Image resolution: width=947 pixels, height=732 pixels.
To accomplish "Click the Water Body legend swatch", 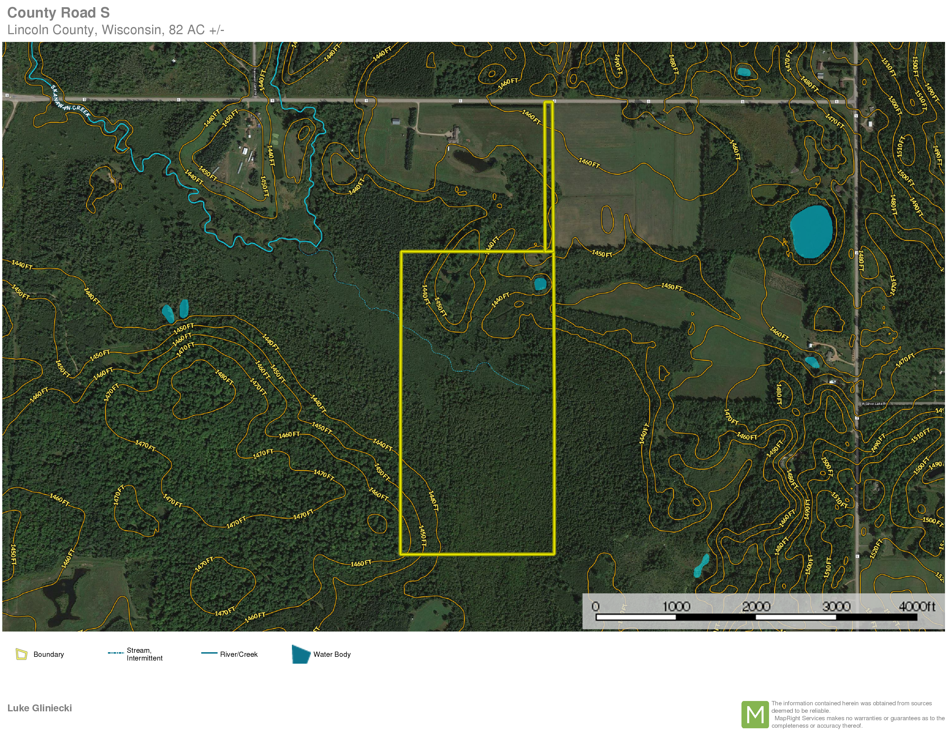I will click(x=301, y=654).
